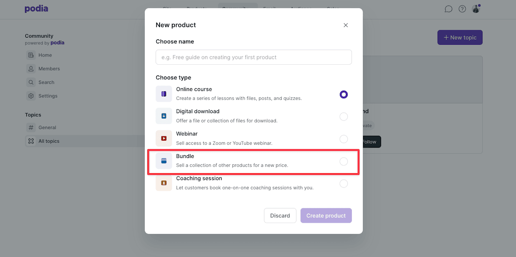Click the Bundle type icon
The width and height of the screenshot is (516, 257).
coord(164,161)
